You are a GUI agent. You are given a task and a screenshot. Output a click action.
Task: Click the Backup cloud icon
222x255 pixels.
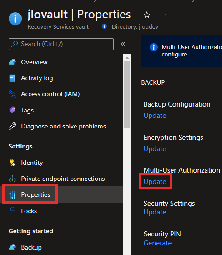(x=12, y=247)
